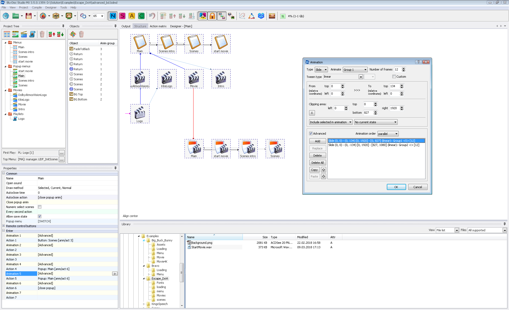509x310 pixels.
Task: Click OK in the Animation dialog
Action: click(396, 187)
